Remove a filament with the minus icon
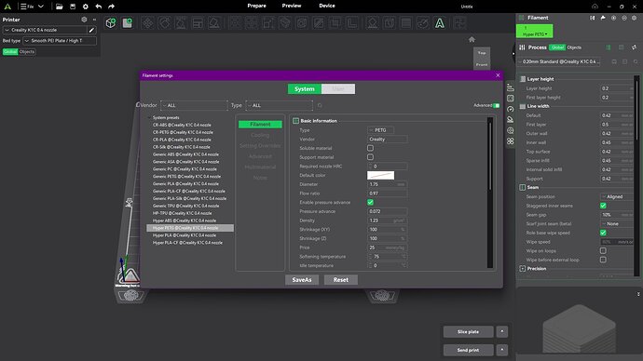Image resolution: width=643 pixels, height=361 pixels. [624, 18]
